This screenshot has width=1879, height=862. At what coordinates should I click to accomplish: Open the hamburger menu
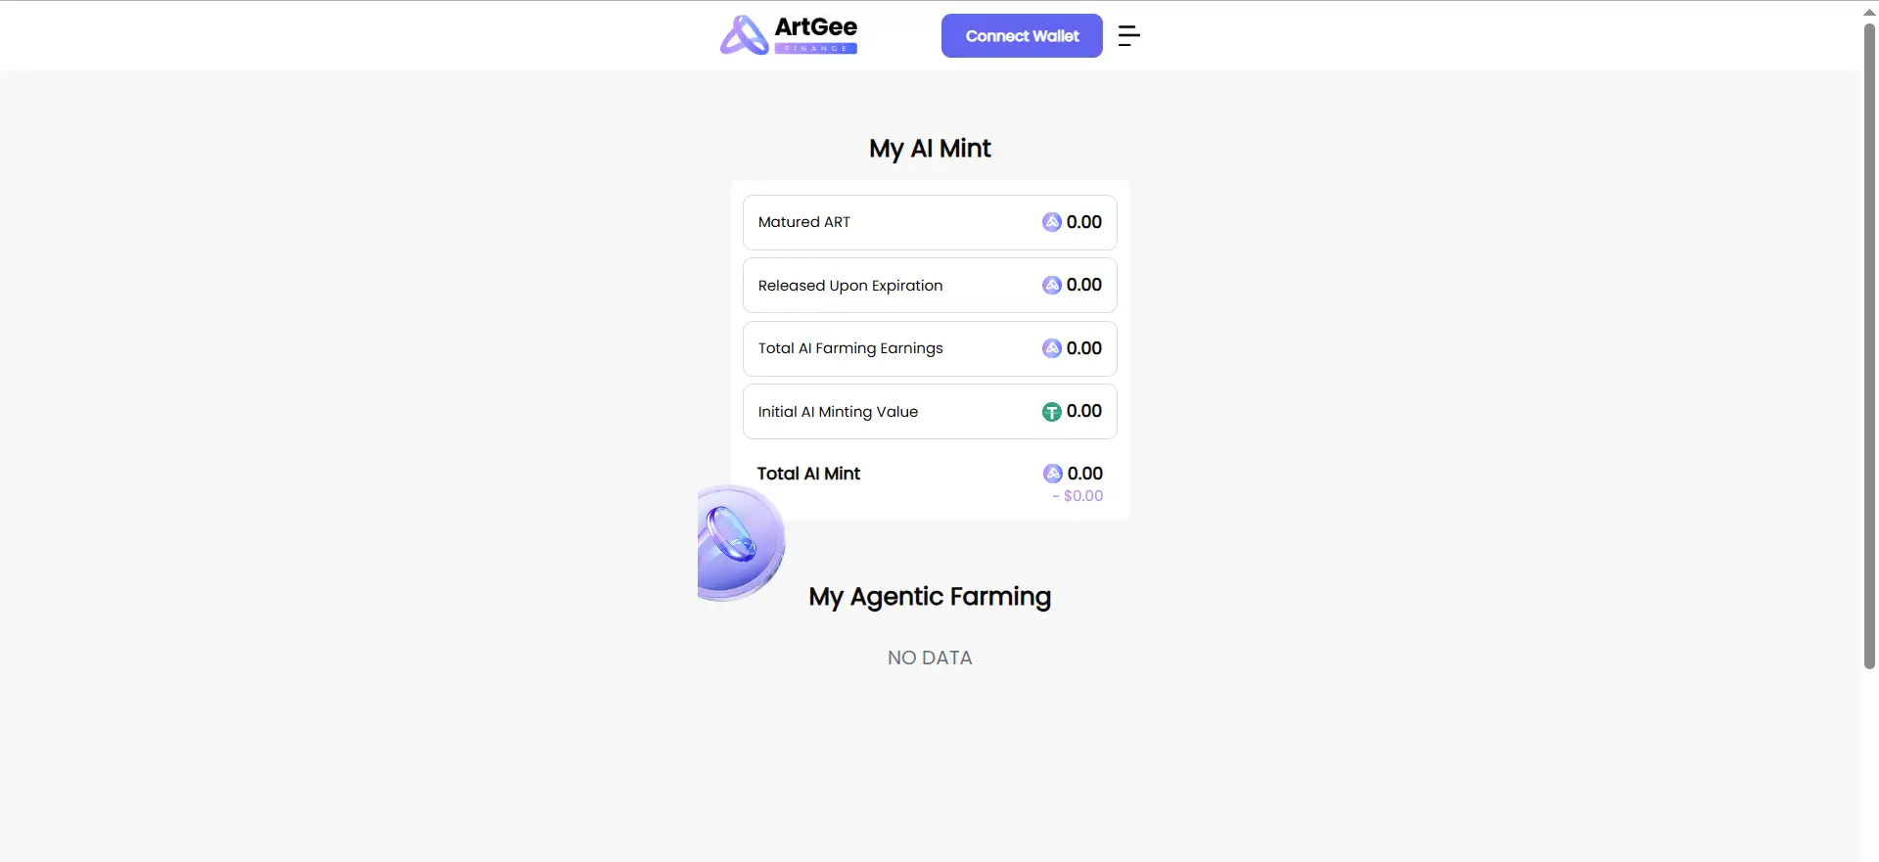(1128, 36)
